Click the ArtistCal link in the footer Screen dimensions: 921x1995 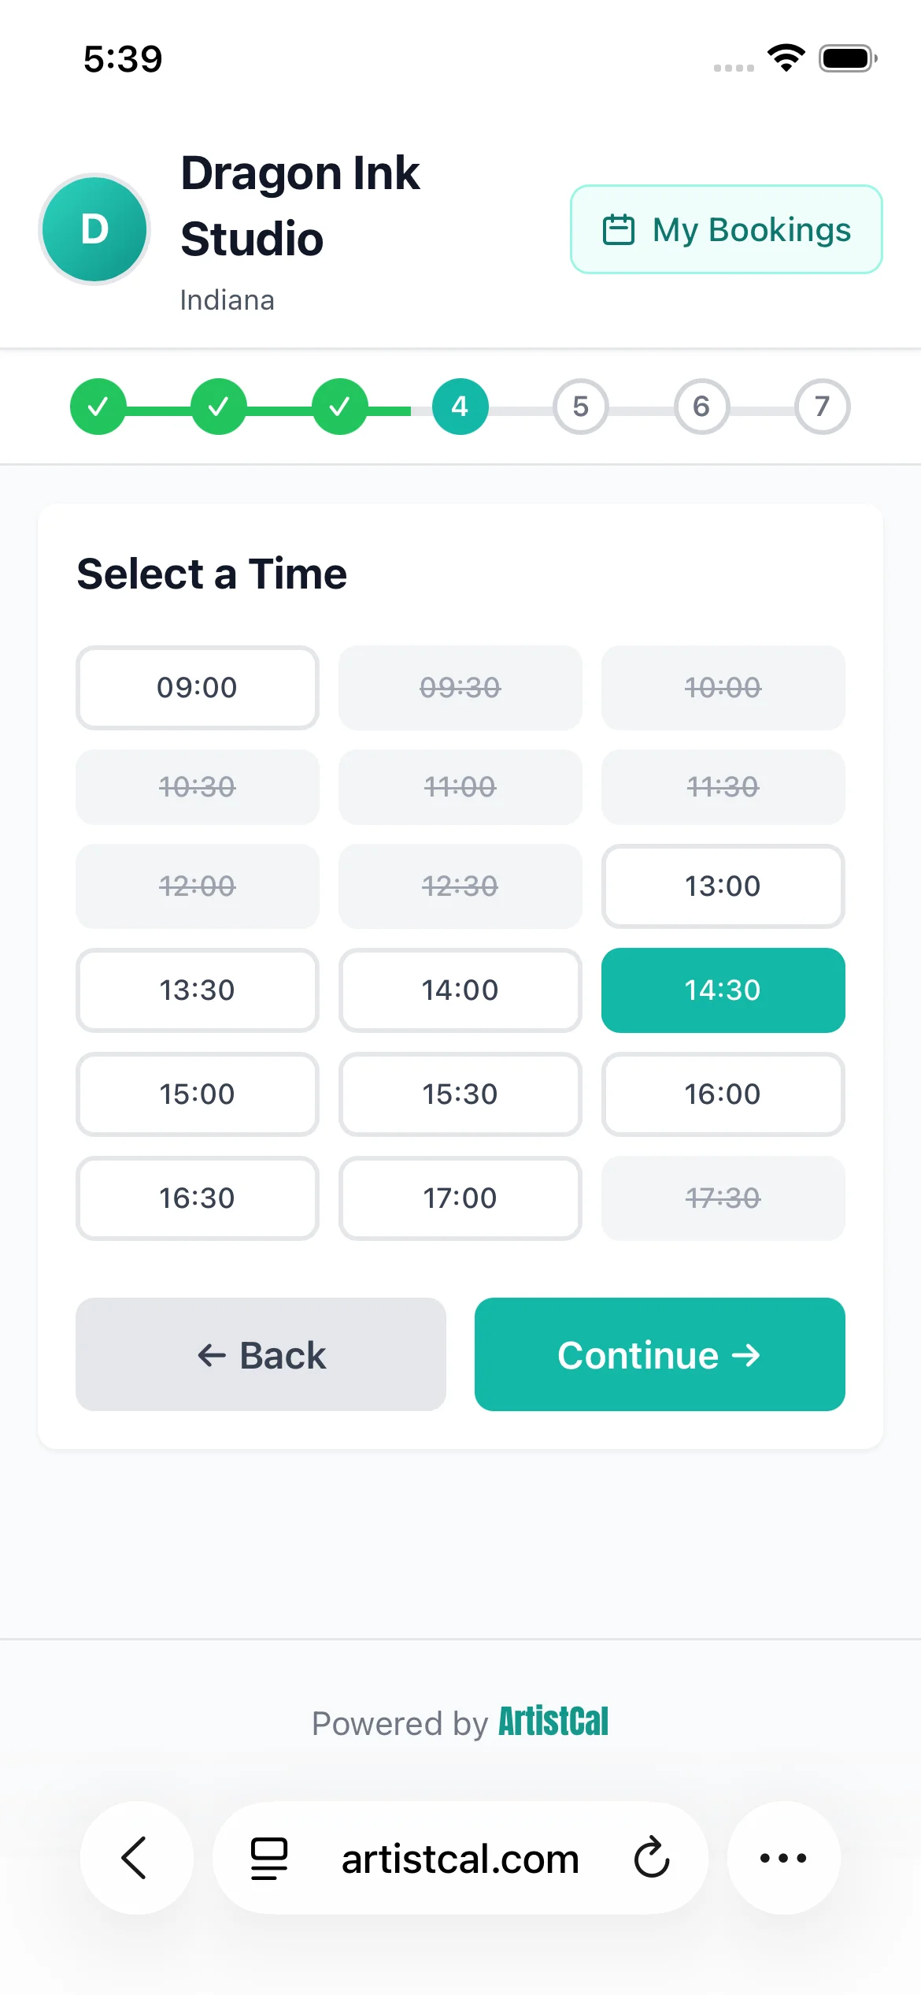553,1723
